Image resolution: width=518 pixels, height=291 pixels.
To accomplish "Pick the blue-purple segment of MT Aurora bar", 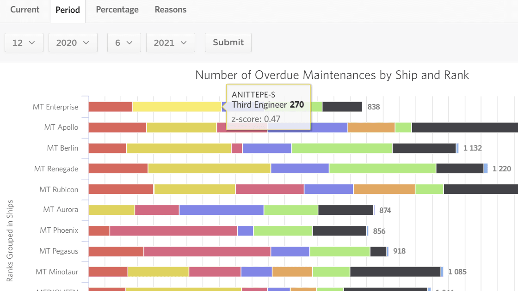I will pos(221,210).
